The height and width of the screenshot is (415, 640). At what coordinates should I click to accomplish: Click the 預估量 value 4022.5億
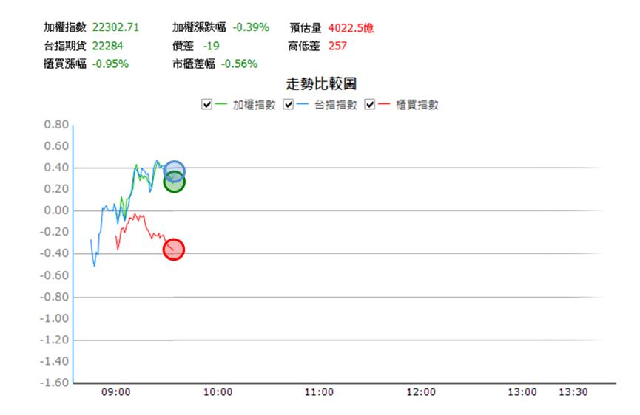tap(351, 28)
